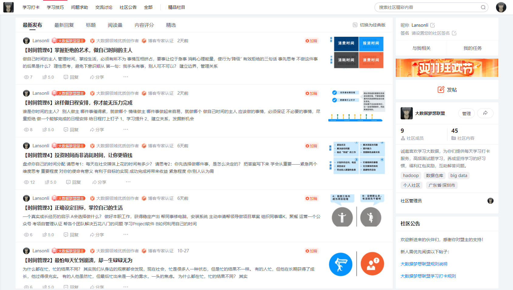This screenshot has height=290, width=513.
Task: Open link 大数据梦想联盟规则说明
Action: click(424, 264)
